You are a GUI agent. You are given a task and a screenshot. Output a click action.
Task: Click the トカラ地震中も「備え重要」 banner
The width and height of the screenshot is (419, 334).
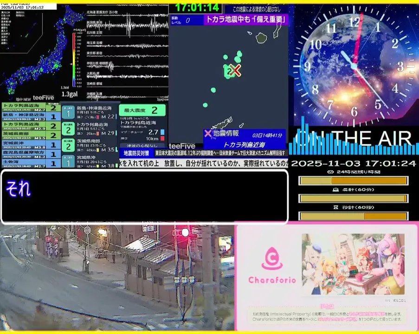coord(246,20)
